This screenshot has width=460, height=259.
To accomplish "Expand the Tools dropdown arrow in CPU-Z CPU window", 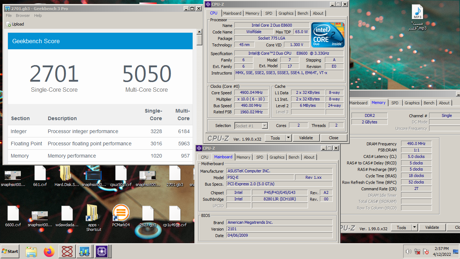I will (288, 138).
